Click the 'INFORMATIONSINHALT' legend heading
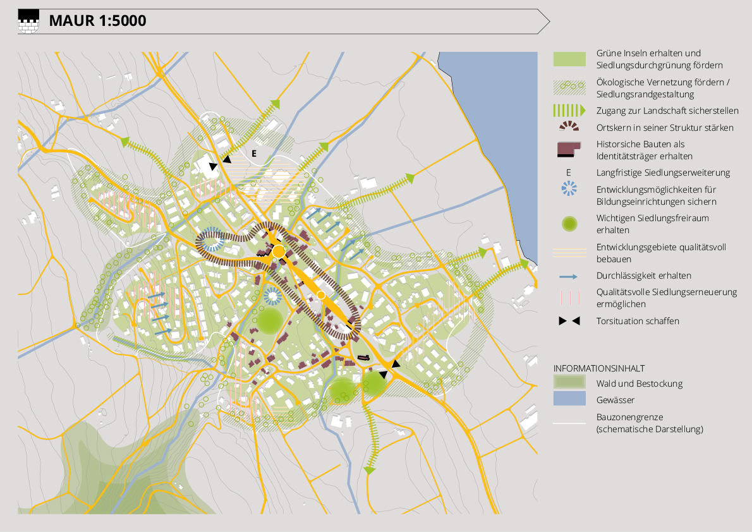 [x=598, y=368]
